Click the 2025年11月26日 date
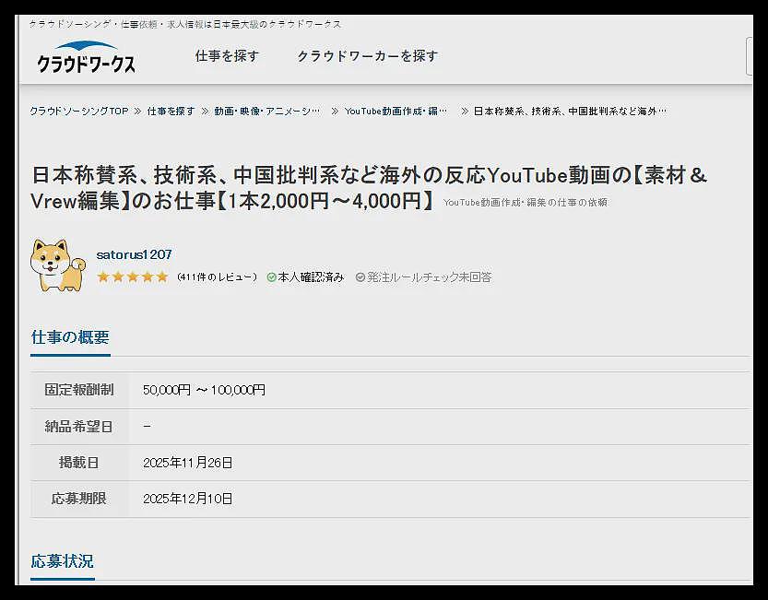 187,463
